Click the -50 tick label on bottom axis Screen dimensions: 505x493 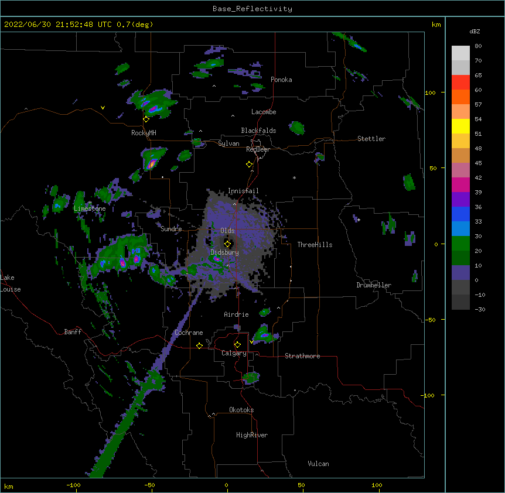pos(149,485)
